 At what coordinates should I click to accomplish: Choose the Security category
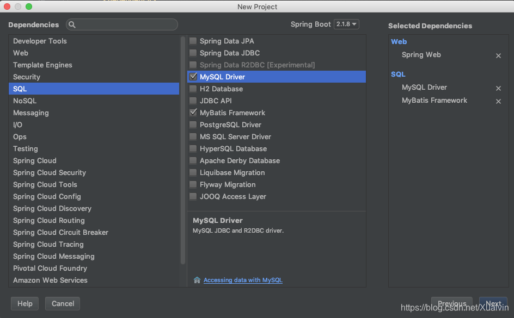point(94,77)
